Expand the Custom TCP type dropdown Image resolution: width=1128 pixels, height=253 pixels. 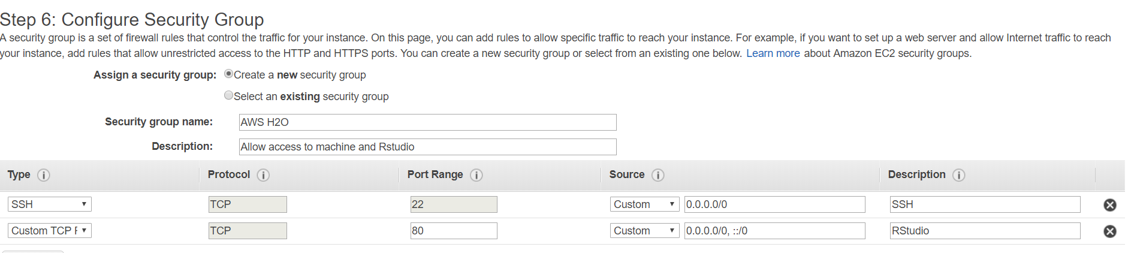pos(50,231)
